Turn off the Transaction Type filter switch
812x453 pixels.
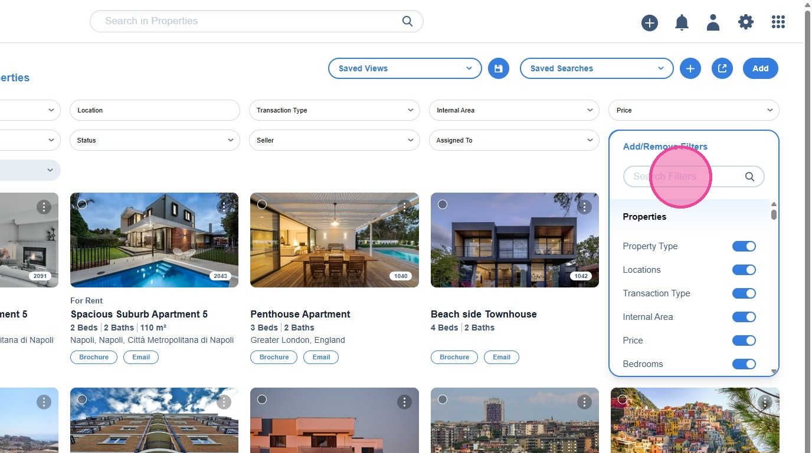coord(744,293)
